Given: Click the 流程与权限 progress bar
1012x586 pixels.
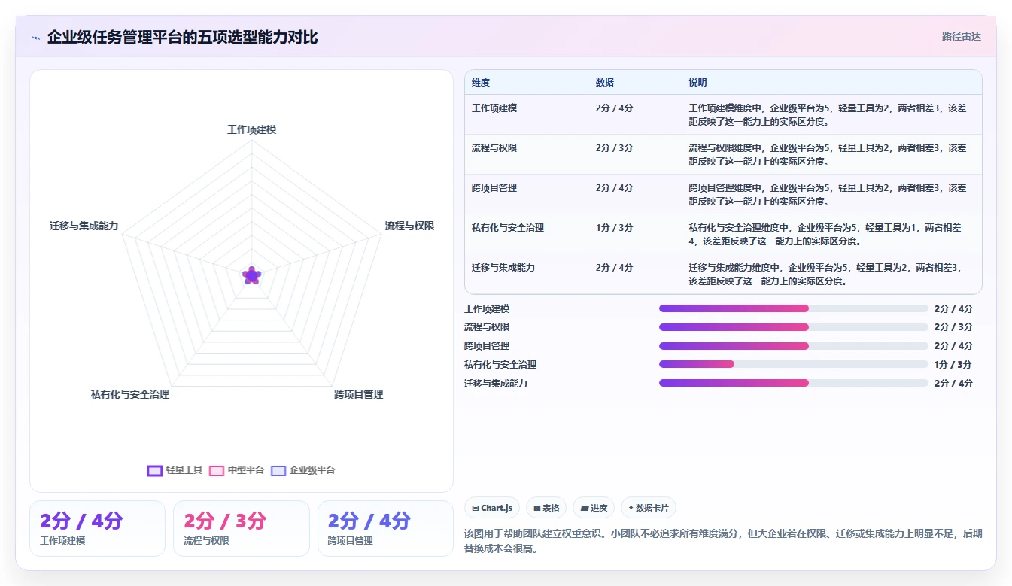Looking at the screenshot, I should point(794,327).
